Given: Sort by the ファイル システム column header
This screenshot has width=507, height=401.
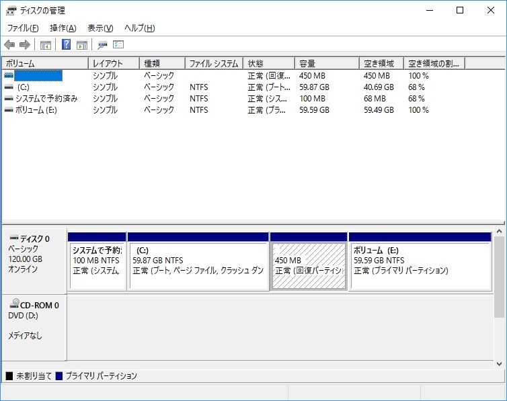Looking at the screenshot, I should (x=214, y=63).
